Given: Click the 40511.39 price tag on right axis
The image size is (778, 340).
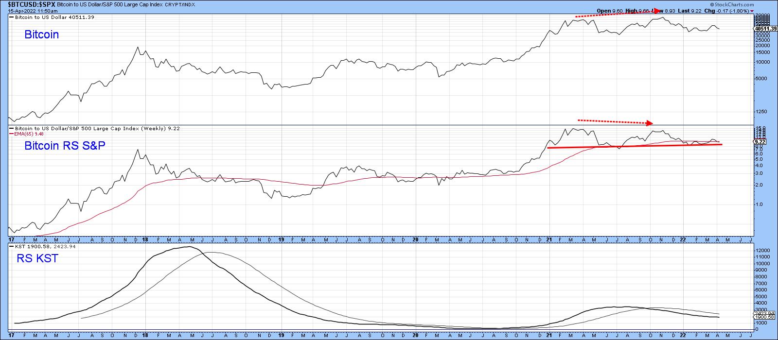Looking at the screenshot, I should (765, 29).
